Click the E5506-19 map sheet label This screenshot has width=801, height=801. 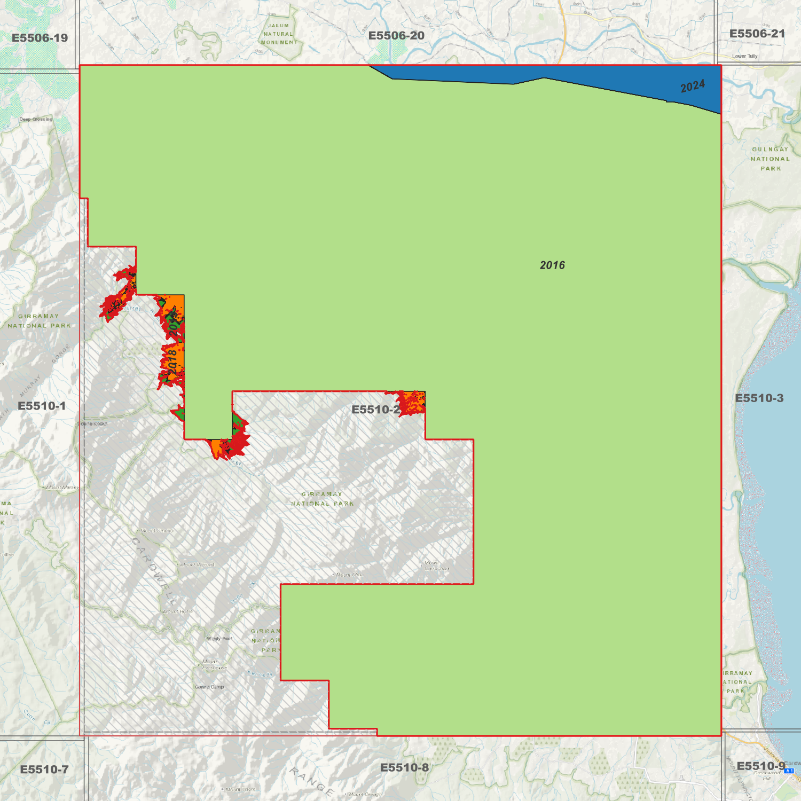coord(40,38)
